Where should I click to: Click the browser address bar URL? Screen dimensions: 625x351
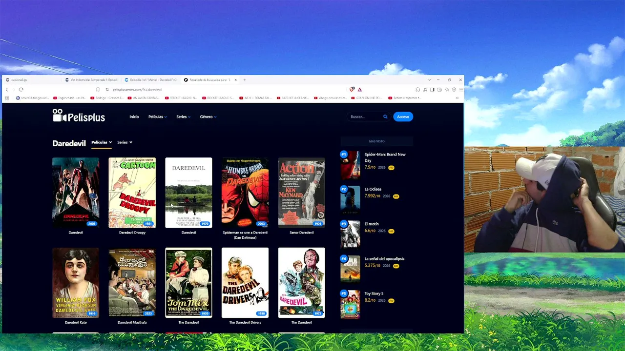click(137, 90)
